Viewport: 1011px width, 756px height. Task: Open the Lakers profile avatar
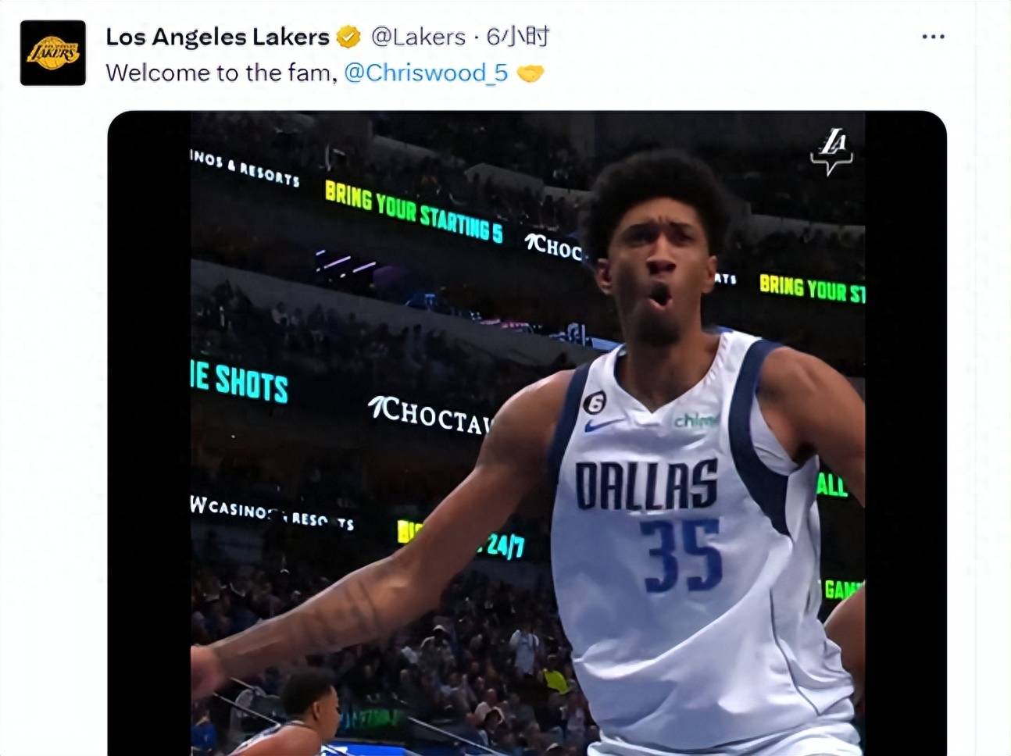click(52, 52)
